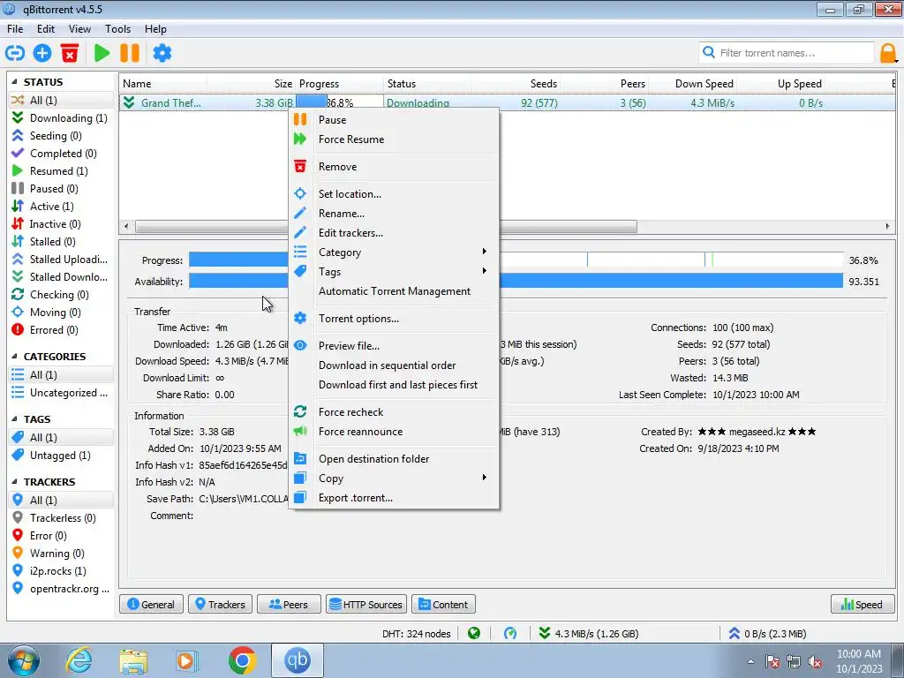Click the lock UI padlock icon

[888, 53]
